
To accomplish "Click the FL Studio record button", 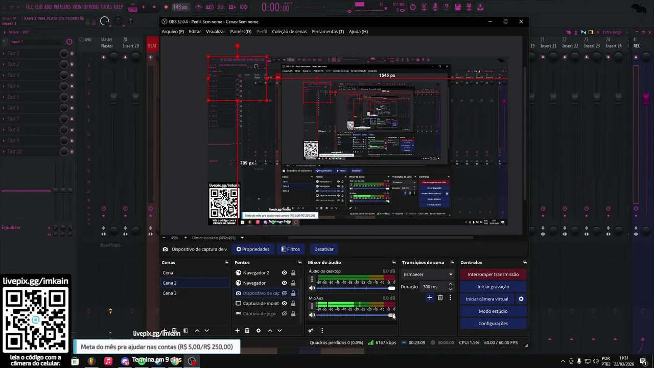I will [166, 7].
